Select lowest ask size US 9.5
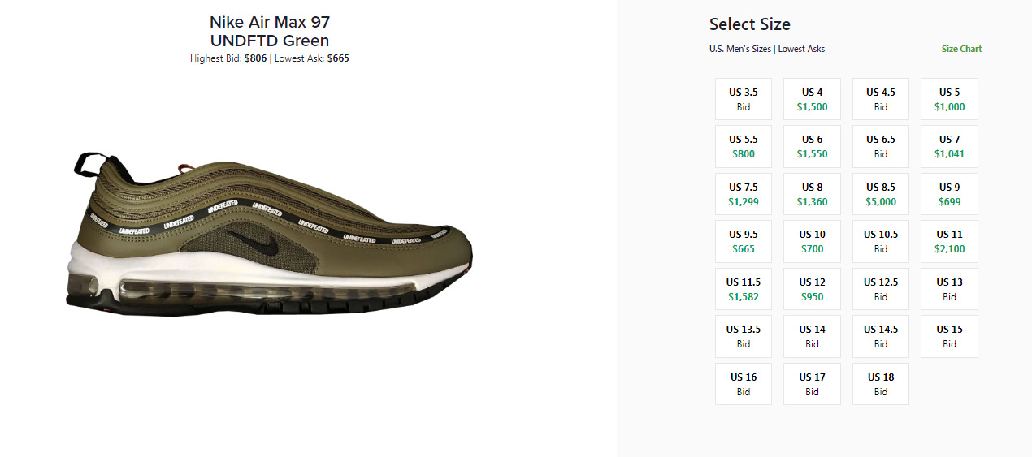The height and width of the screenshot is (457, 1032). [744, 241]
